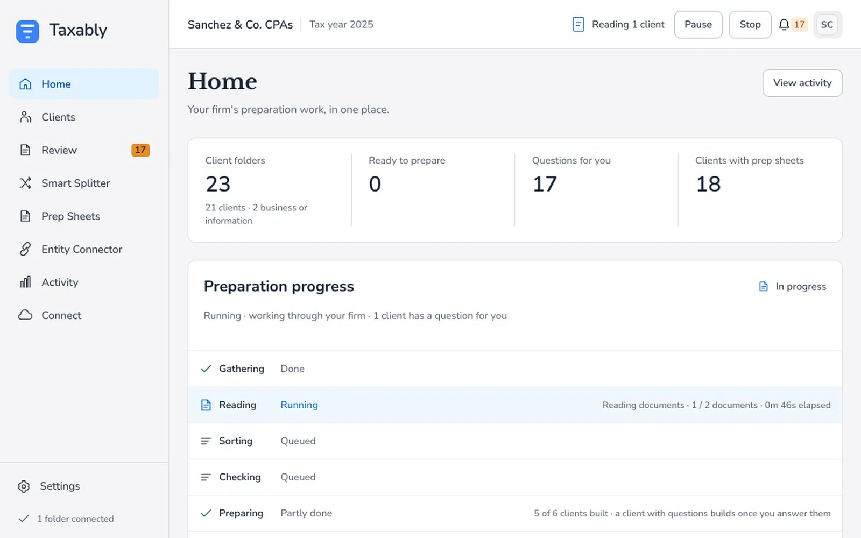Image resolution: width=861 pixels, height=538 pixels.
Task: Go to the Review section
Action: tap(84, 150)
